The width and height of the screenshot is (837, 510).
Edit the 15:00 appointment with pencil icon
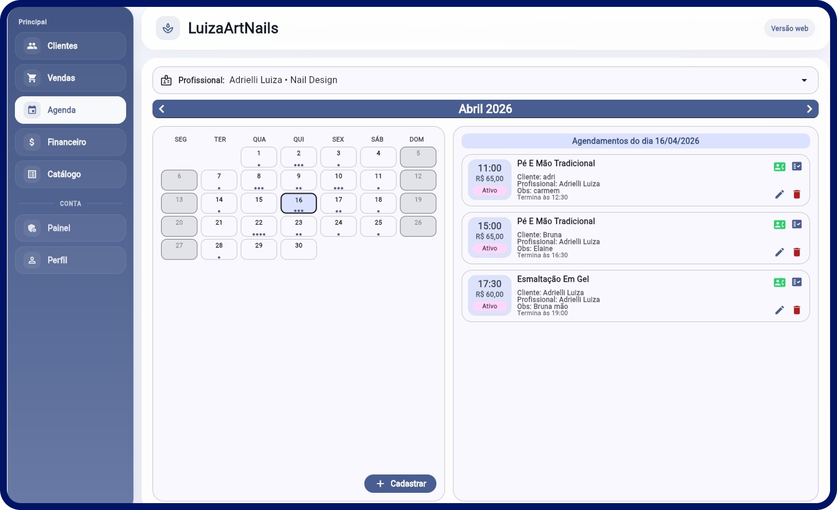click(780, 252)
